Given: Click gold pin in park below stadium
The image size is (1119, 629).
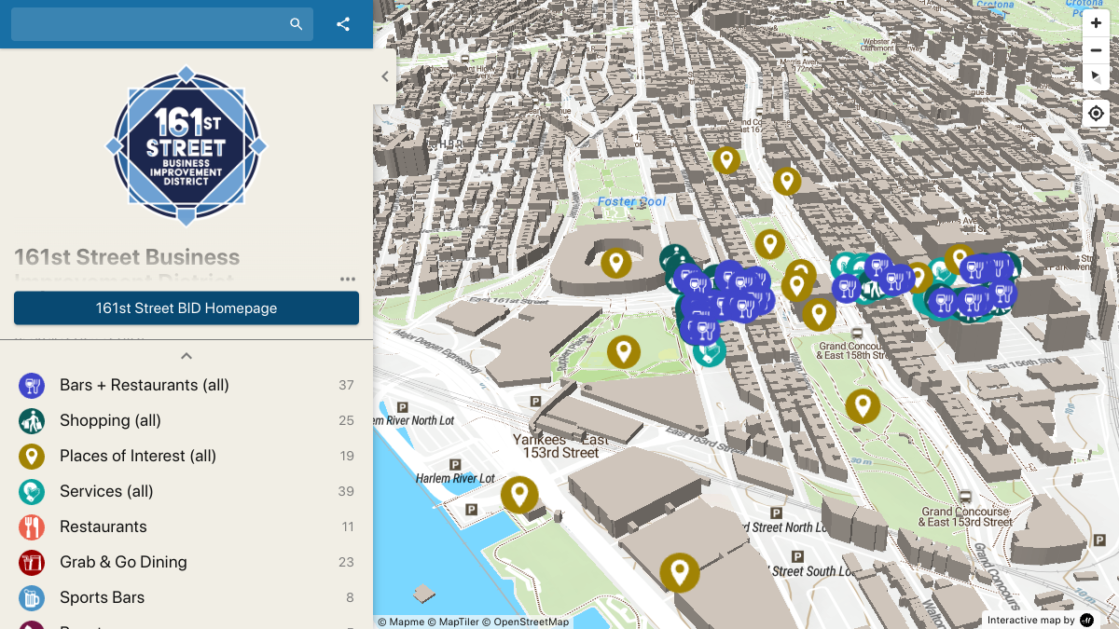Looking at the screenshot, I should coord(624,352).
